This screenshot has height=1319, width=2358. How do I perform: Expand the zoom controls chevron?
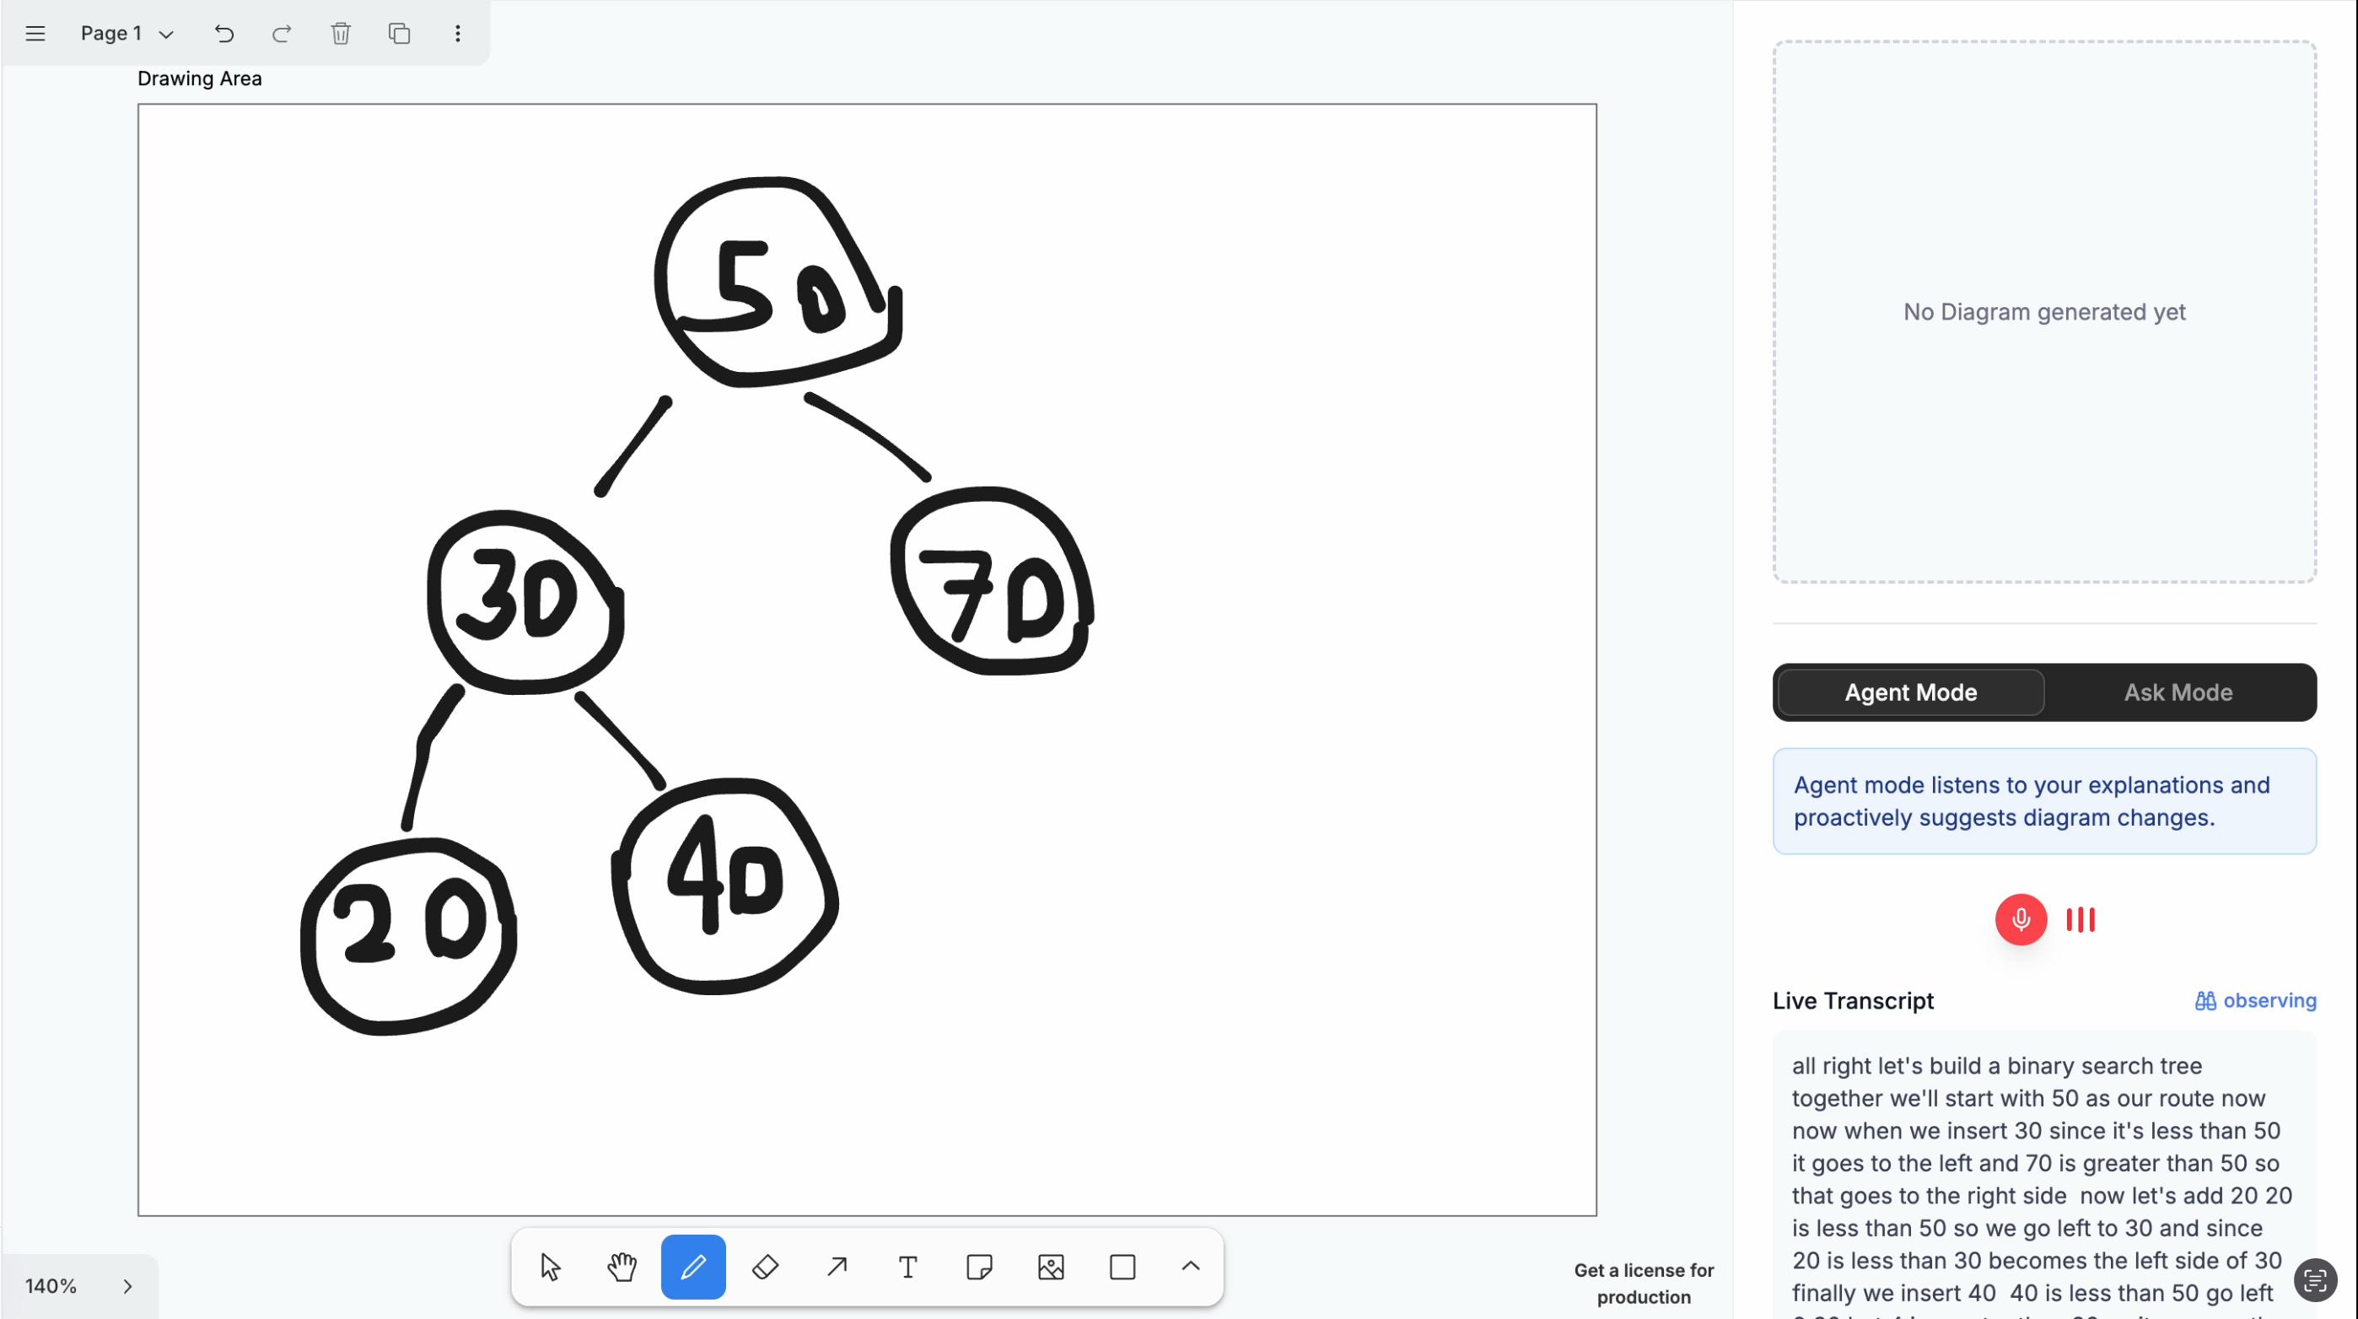click(127, 1286)
